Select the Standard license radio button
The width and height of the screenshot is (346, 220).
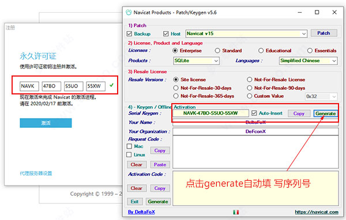pyautogui.click(x=217, y=51)
